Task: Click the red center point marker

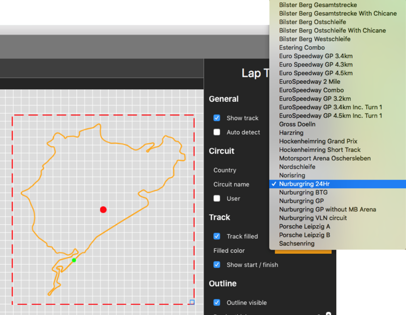Action: (x=103, y=209)
